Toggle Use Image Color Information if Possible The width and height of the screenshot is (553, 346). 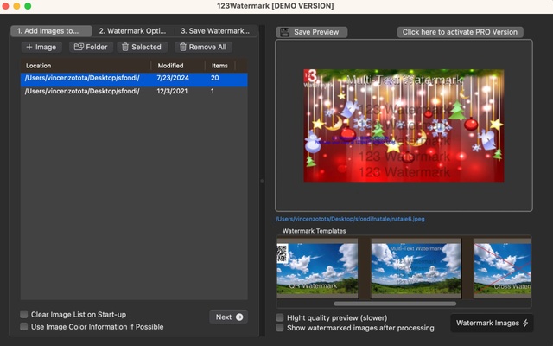24,327
